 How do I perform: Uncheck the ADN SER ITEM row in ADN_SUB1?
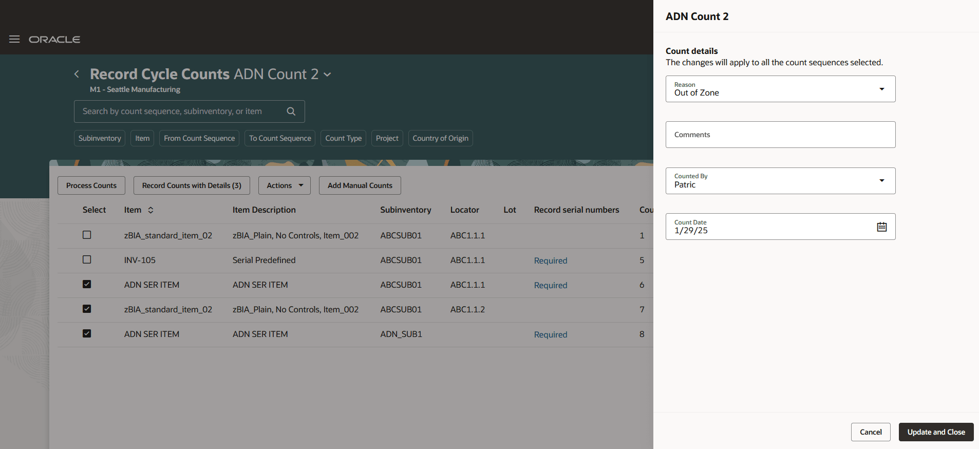point(87,333)
